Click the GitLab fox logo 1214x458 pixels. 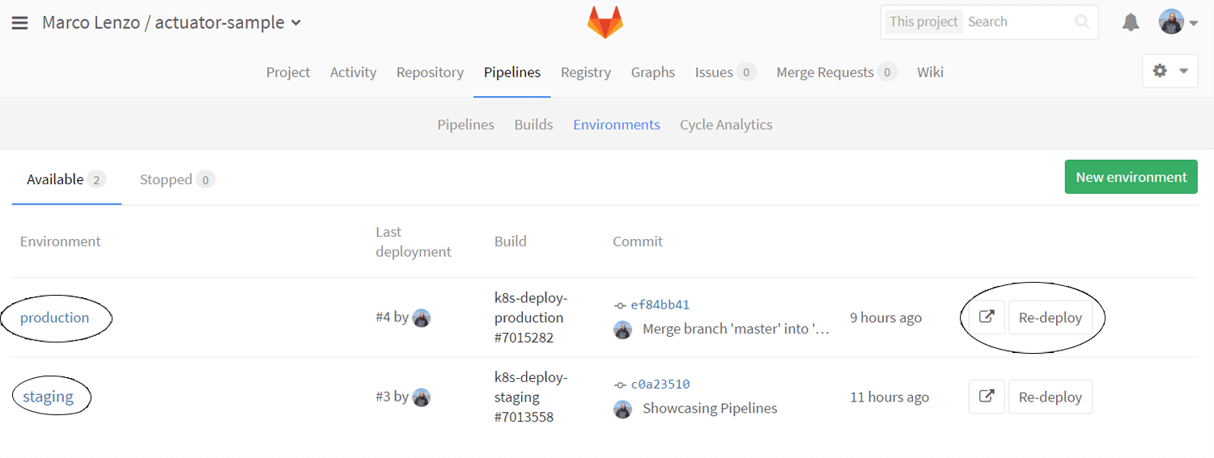tap(605, 23)
